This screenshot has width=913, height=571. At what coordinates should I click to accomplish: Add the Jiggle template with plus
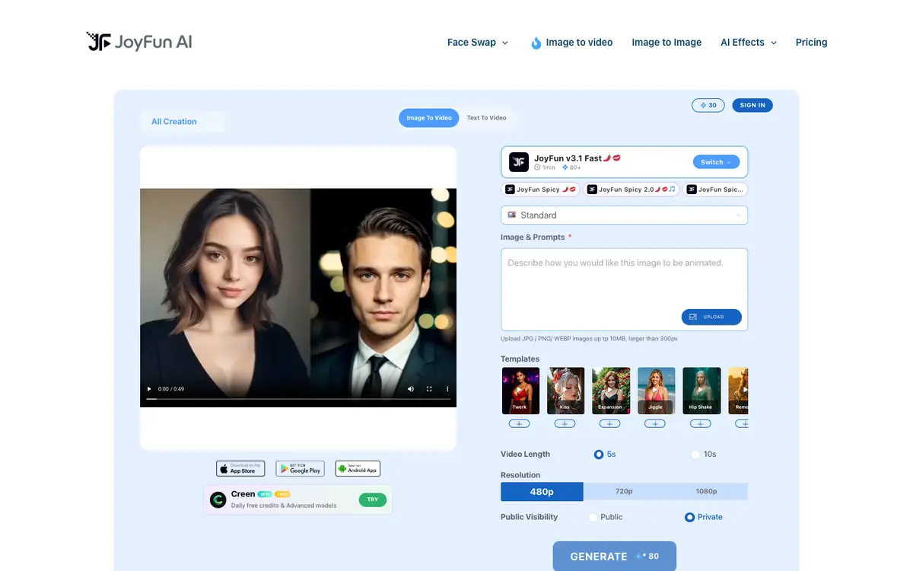[x=655, y=423]
